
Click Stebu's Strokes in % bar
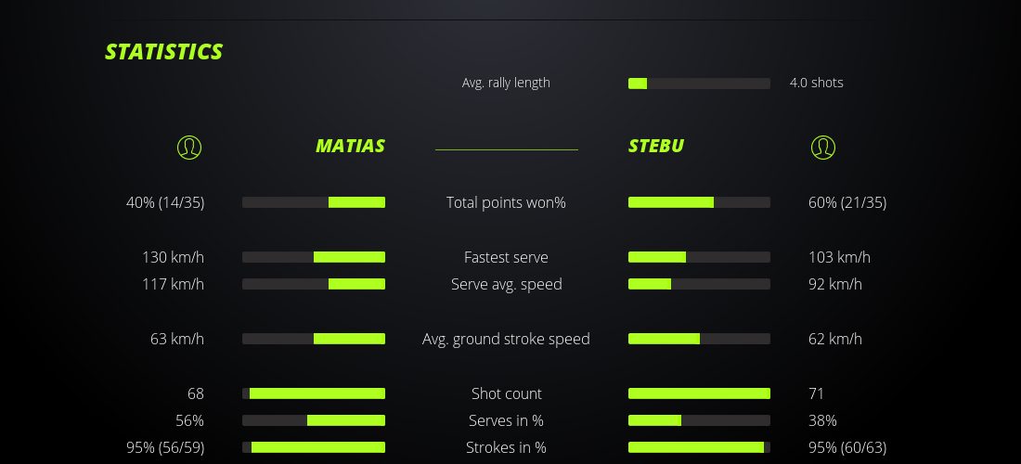tap(699, 447)
